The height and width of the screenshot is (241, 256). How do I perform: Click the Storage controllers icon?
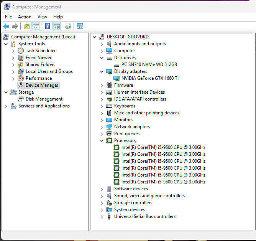click(109, 203)
